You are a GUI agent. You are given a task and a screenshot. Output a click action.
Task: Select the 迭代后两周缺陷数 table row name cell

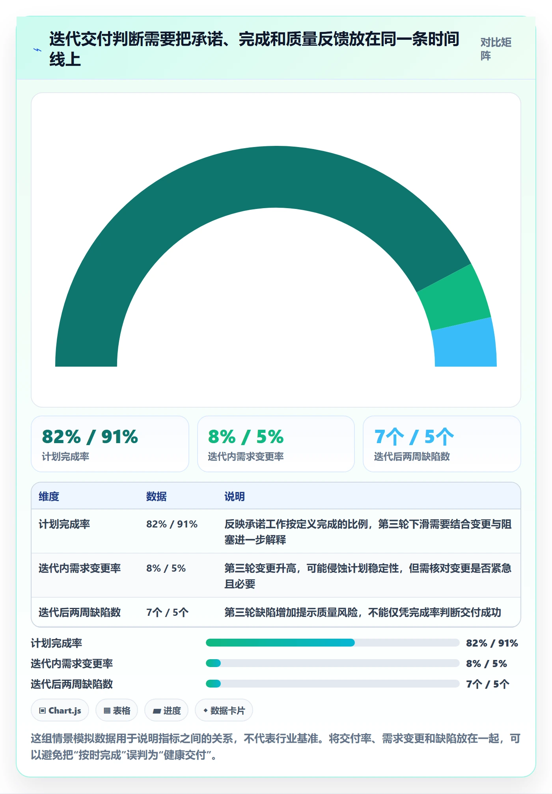[80, 612]
